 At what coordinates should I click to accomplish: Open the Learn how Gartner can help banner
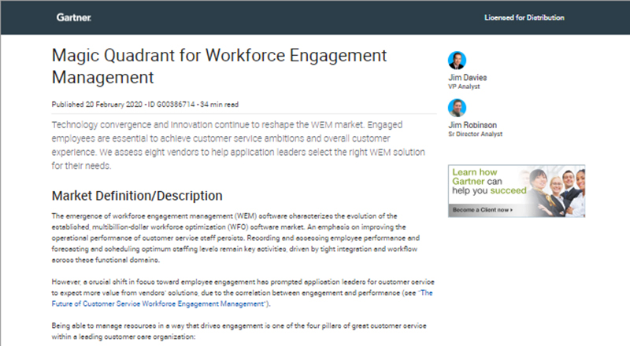click(517, 191)
